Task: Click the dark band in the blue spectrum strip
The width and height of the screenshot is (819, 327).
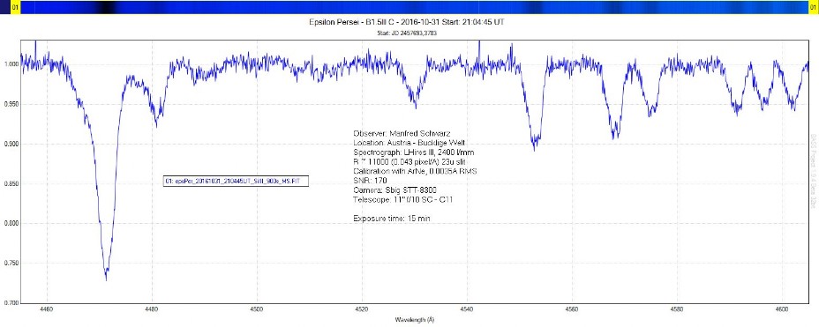Action: [106, 7]
